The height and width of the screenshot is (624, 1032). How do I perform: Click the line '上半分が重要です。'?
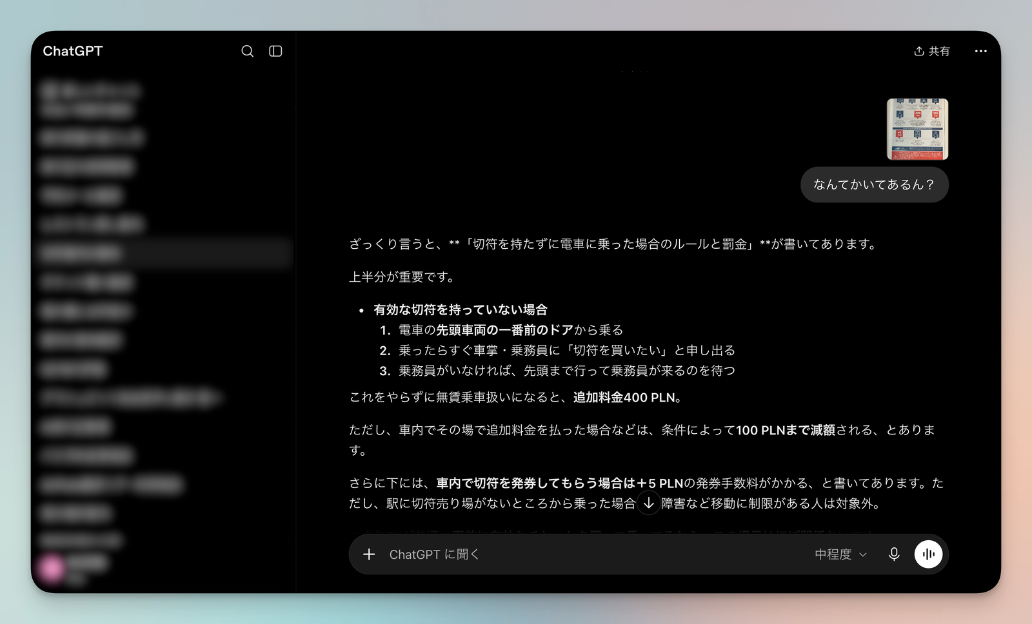[x=404, y=277]
